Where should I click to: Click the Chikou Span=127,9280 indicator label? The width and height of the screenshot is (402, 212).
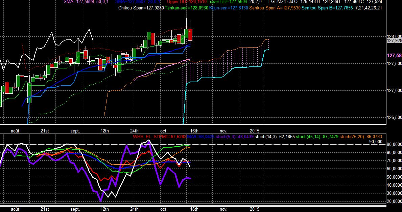141,8
